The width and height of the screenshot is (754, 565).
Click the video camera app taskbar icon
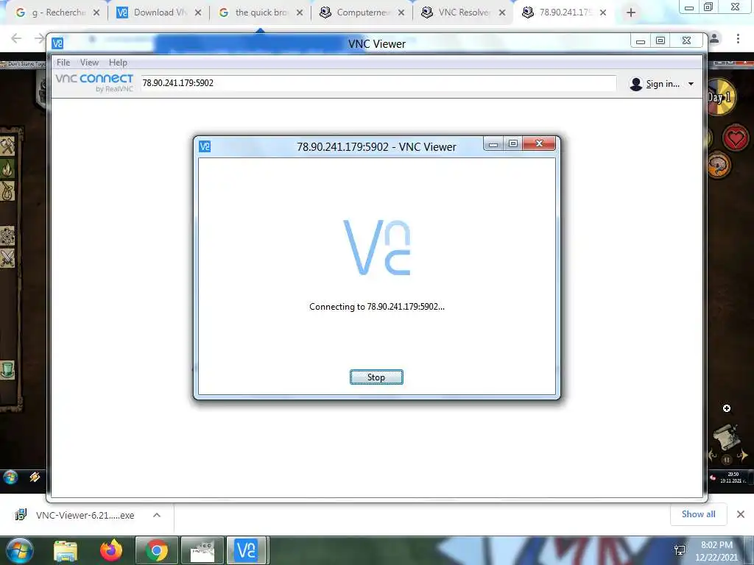[202, 551]
